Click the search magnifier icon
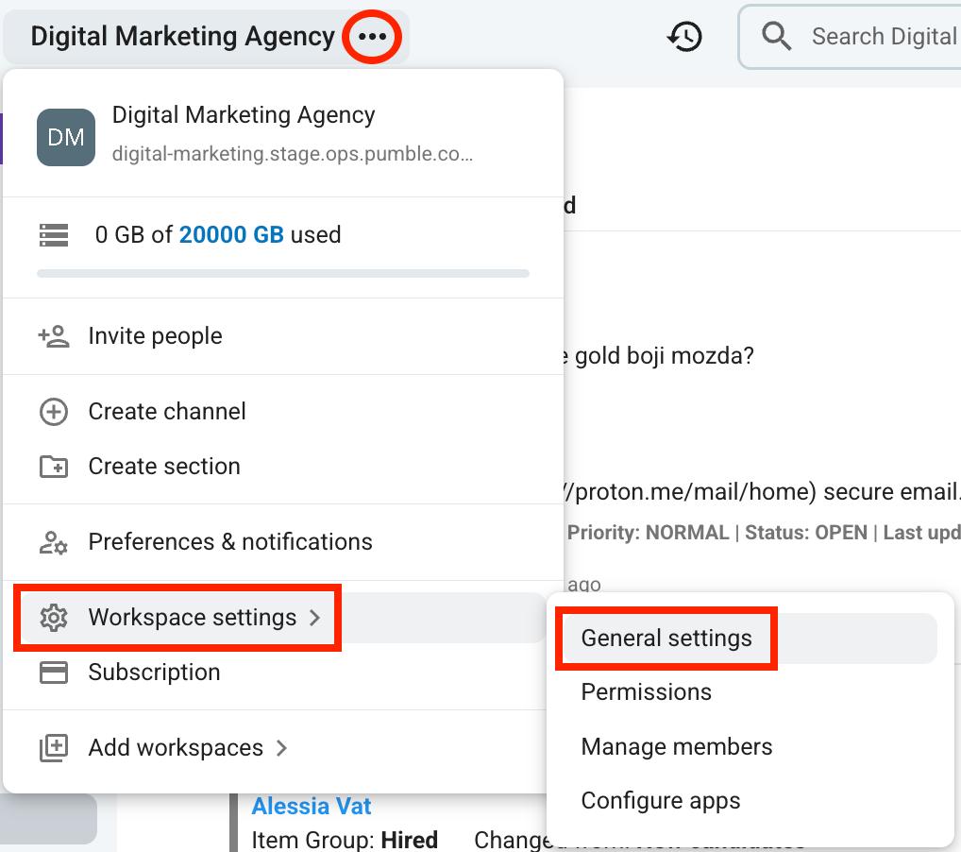 pos(776,36)
